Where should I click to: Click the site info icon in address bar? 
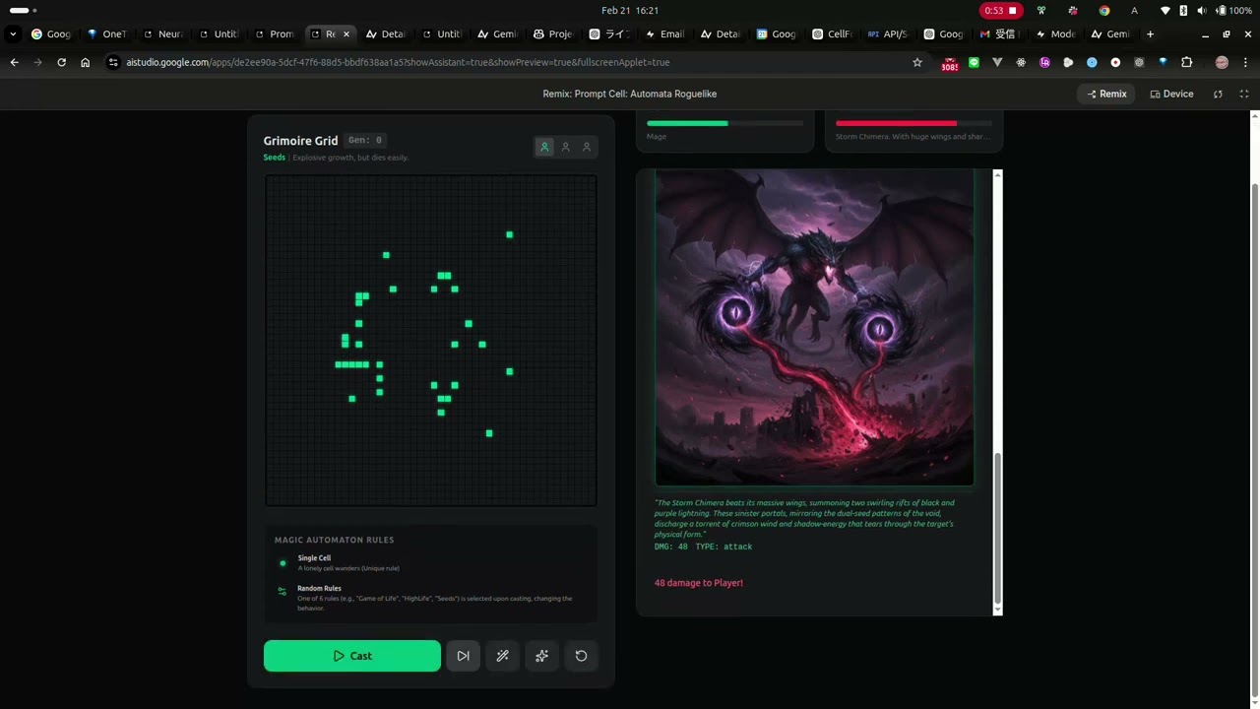(x=113, y=62)
